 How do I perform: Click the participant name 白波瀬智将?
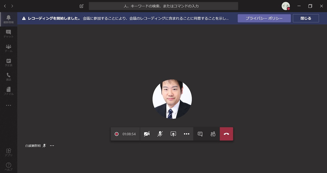click(x=33, y=146)
